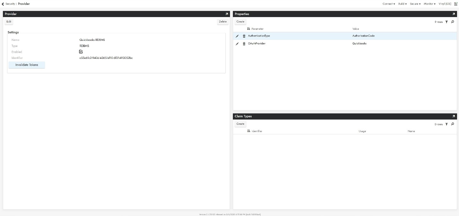Open the filter in Properties panel
The width and height of the screenshot is (459, 216).
tap(446, 22)
